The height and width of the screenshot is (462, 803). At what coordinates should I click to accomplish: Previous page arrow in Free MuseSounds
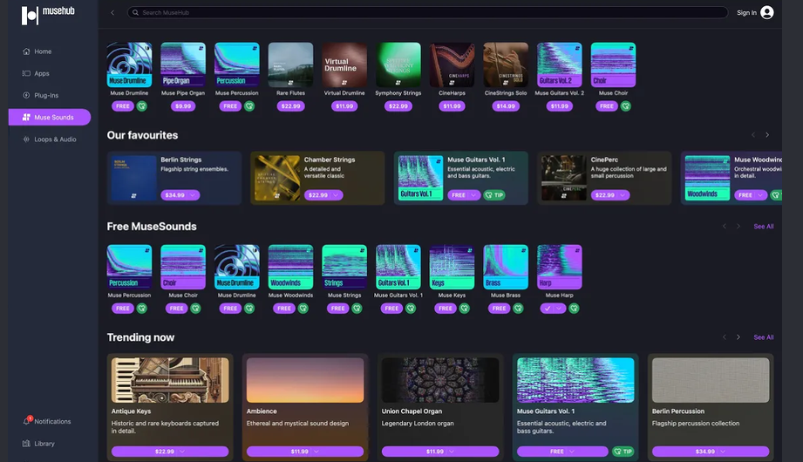[x=725, y=227]
